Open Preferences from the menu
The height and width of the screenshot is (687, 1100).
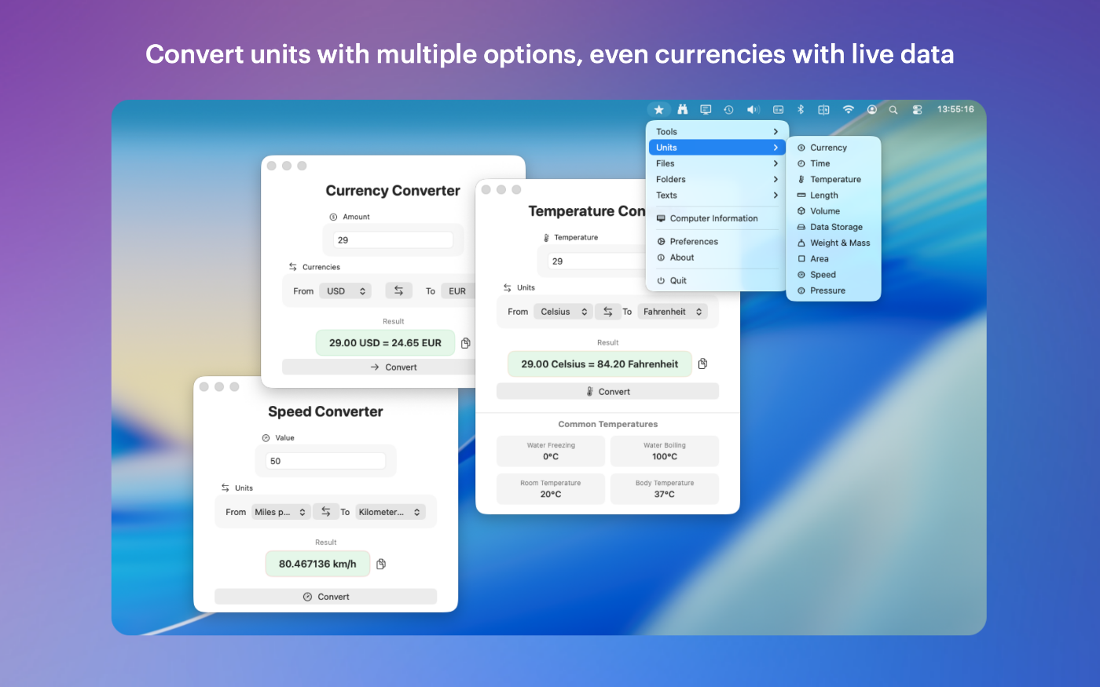point(694,242)
